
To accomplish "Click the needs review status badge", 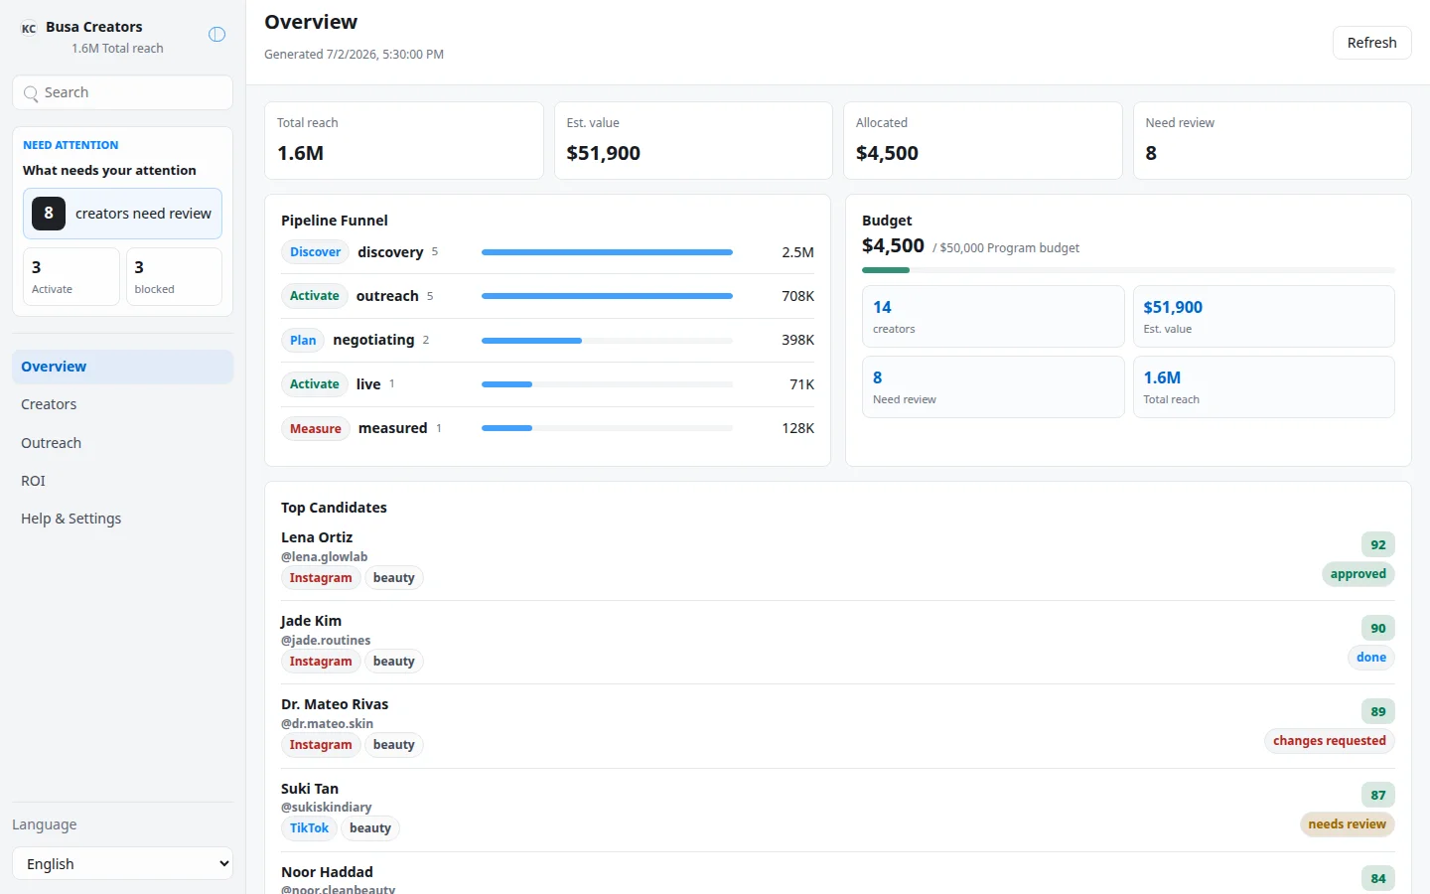I will pyautogui.click(x=1347, y=824).
